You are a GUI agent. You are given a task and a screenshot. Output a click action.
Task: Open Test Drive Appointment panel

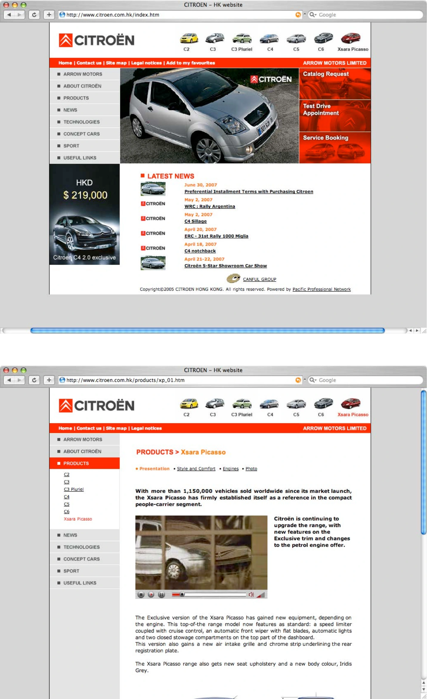coord(335,116)
